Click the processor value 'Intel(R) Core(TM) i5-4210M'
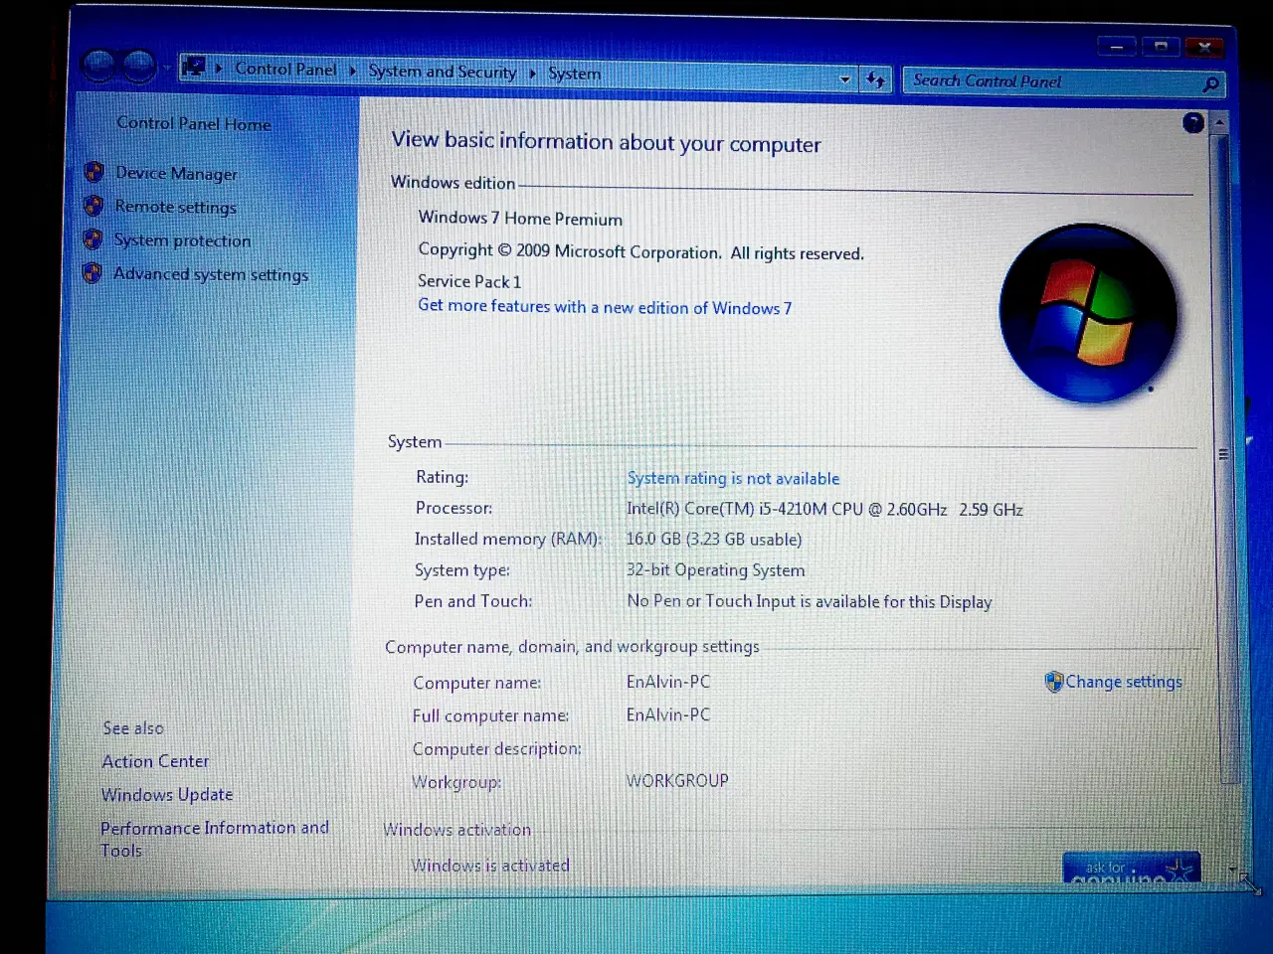 coord(824,509)
